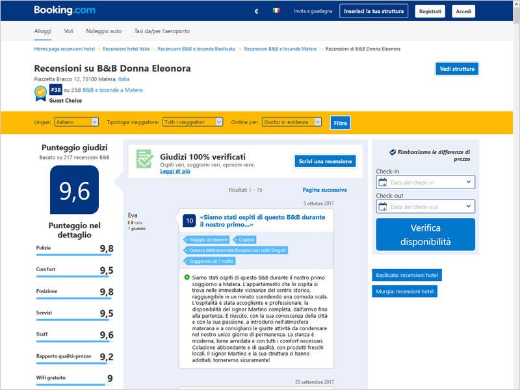Click the Guest Choice award badge
Screen dimensions: 520x390
click(x=40, y=94)
